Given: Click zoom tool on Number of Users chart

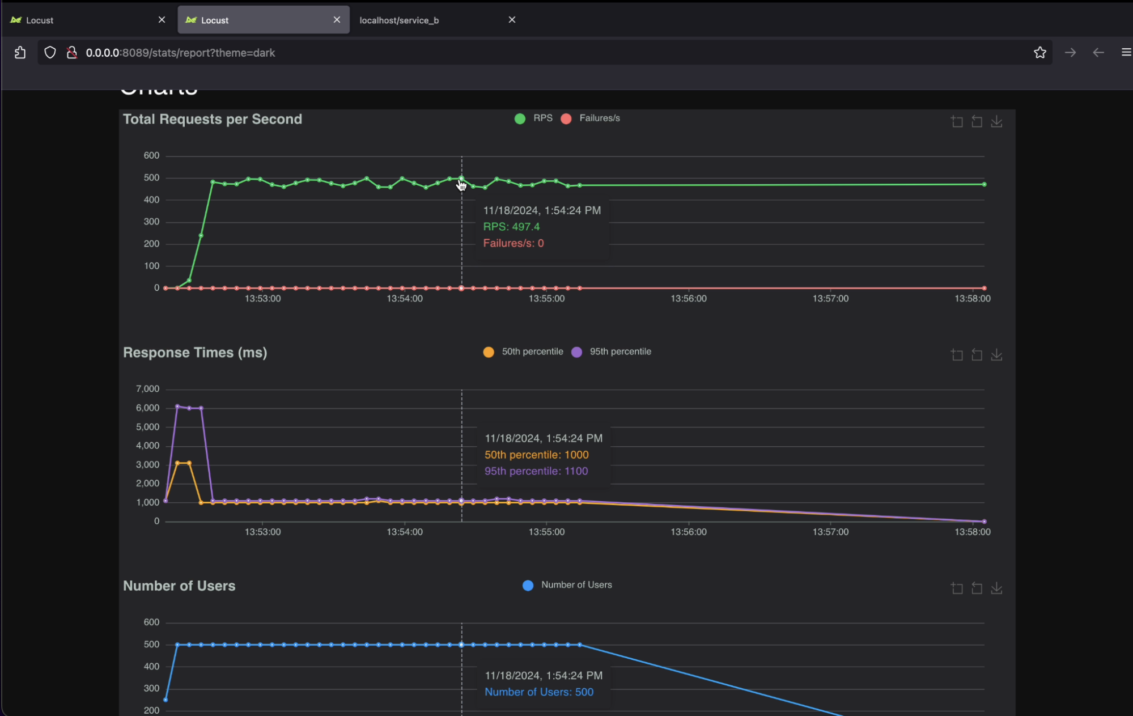Looking at the screenshot, I should [957, 588].
